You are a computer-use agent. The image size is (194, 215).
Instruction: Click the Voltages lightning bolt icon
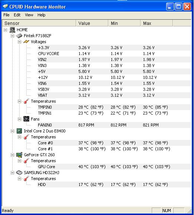[x=26, y=42]
